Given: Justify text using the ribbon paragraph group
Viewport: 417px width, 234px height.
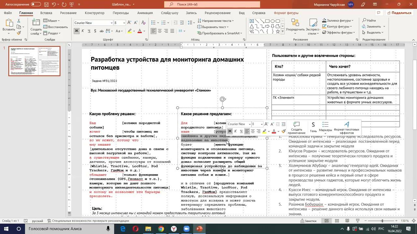Looking at the screenshot, I should (172, 31).
